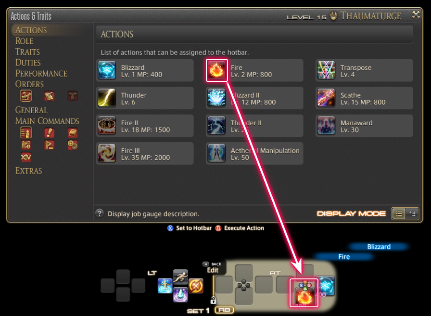
Task: Click the RB set switch button
Action: pyautogui.click(x=224, y=310)
